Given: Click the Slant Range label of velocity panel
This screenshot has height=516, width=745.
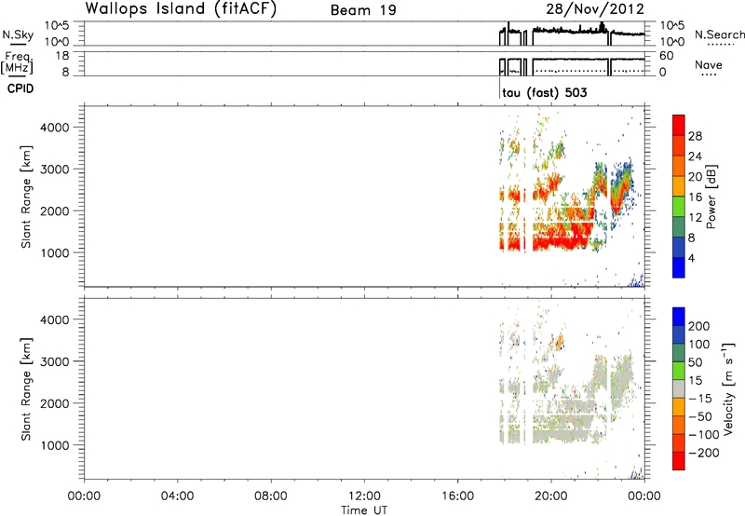Looking at the screenshot, I should click(26, 389).
